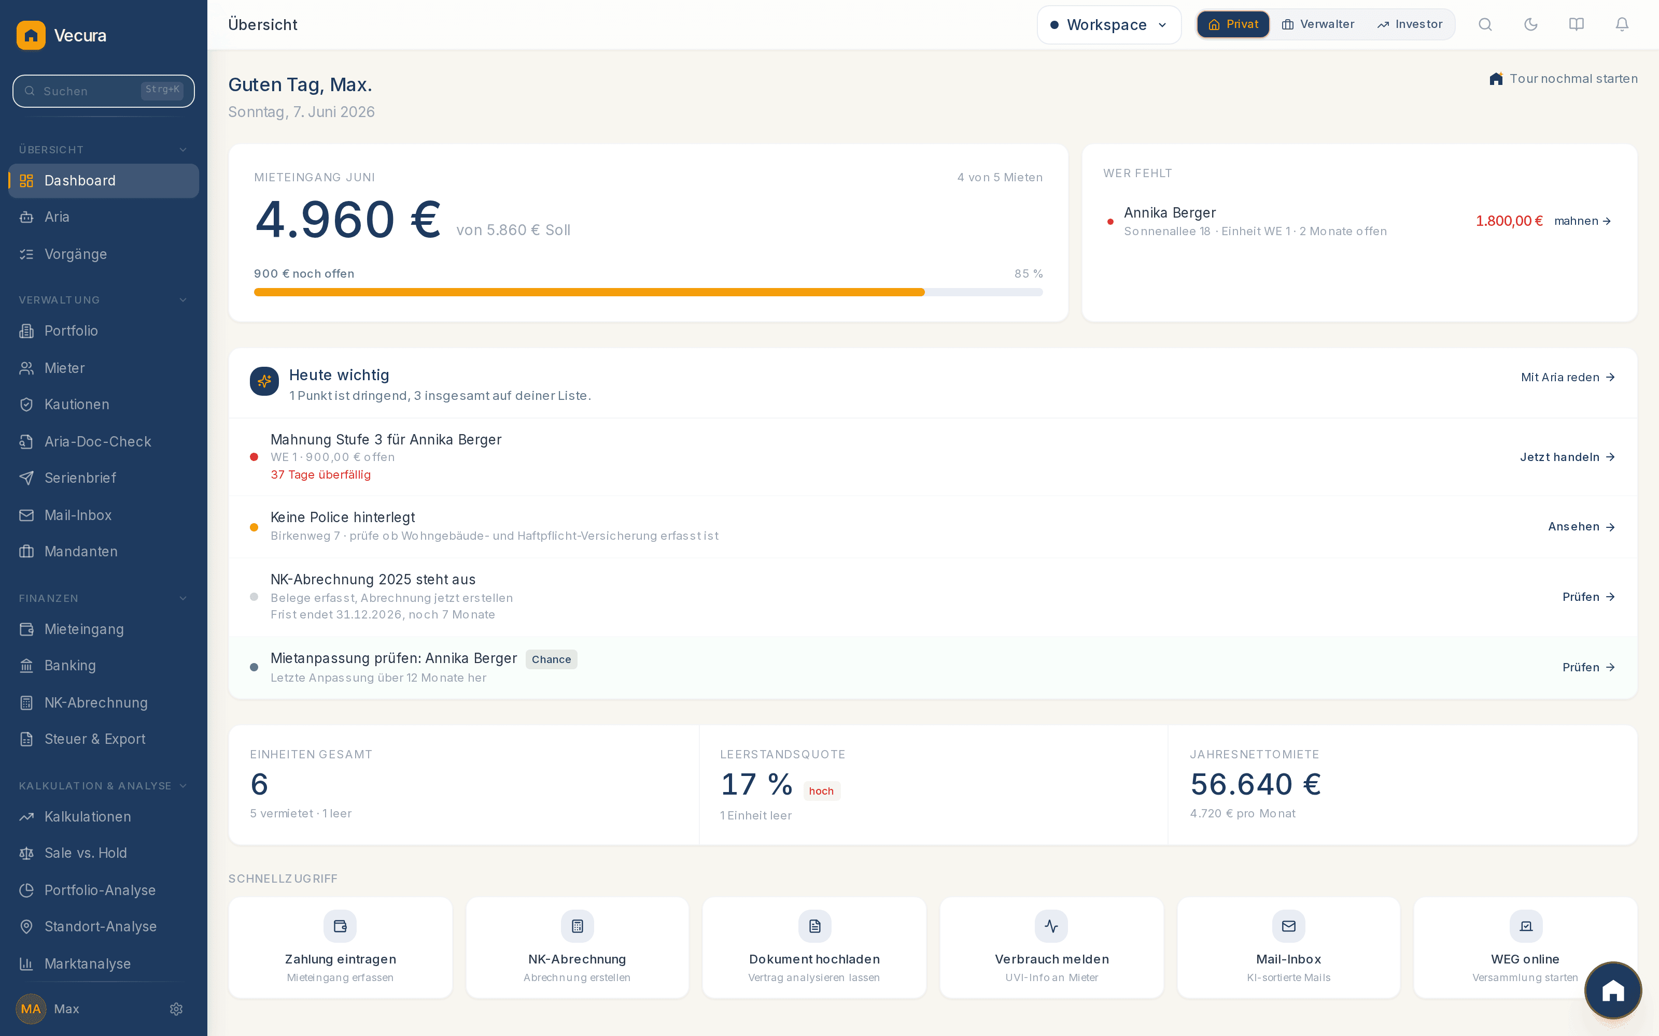
Task: Click the Mieteingang wallet sidebar icon
Action: [27, 629]
